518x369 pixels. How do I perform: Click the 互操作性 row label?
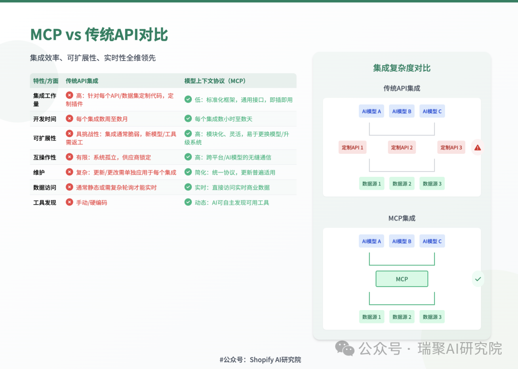[x=45, y=157]
